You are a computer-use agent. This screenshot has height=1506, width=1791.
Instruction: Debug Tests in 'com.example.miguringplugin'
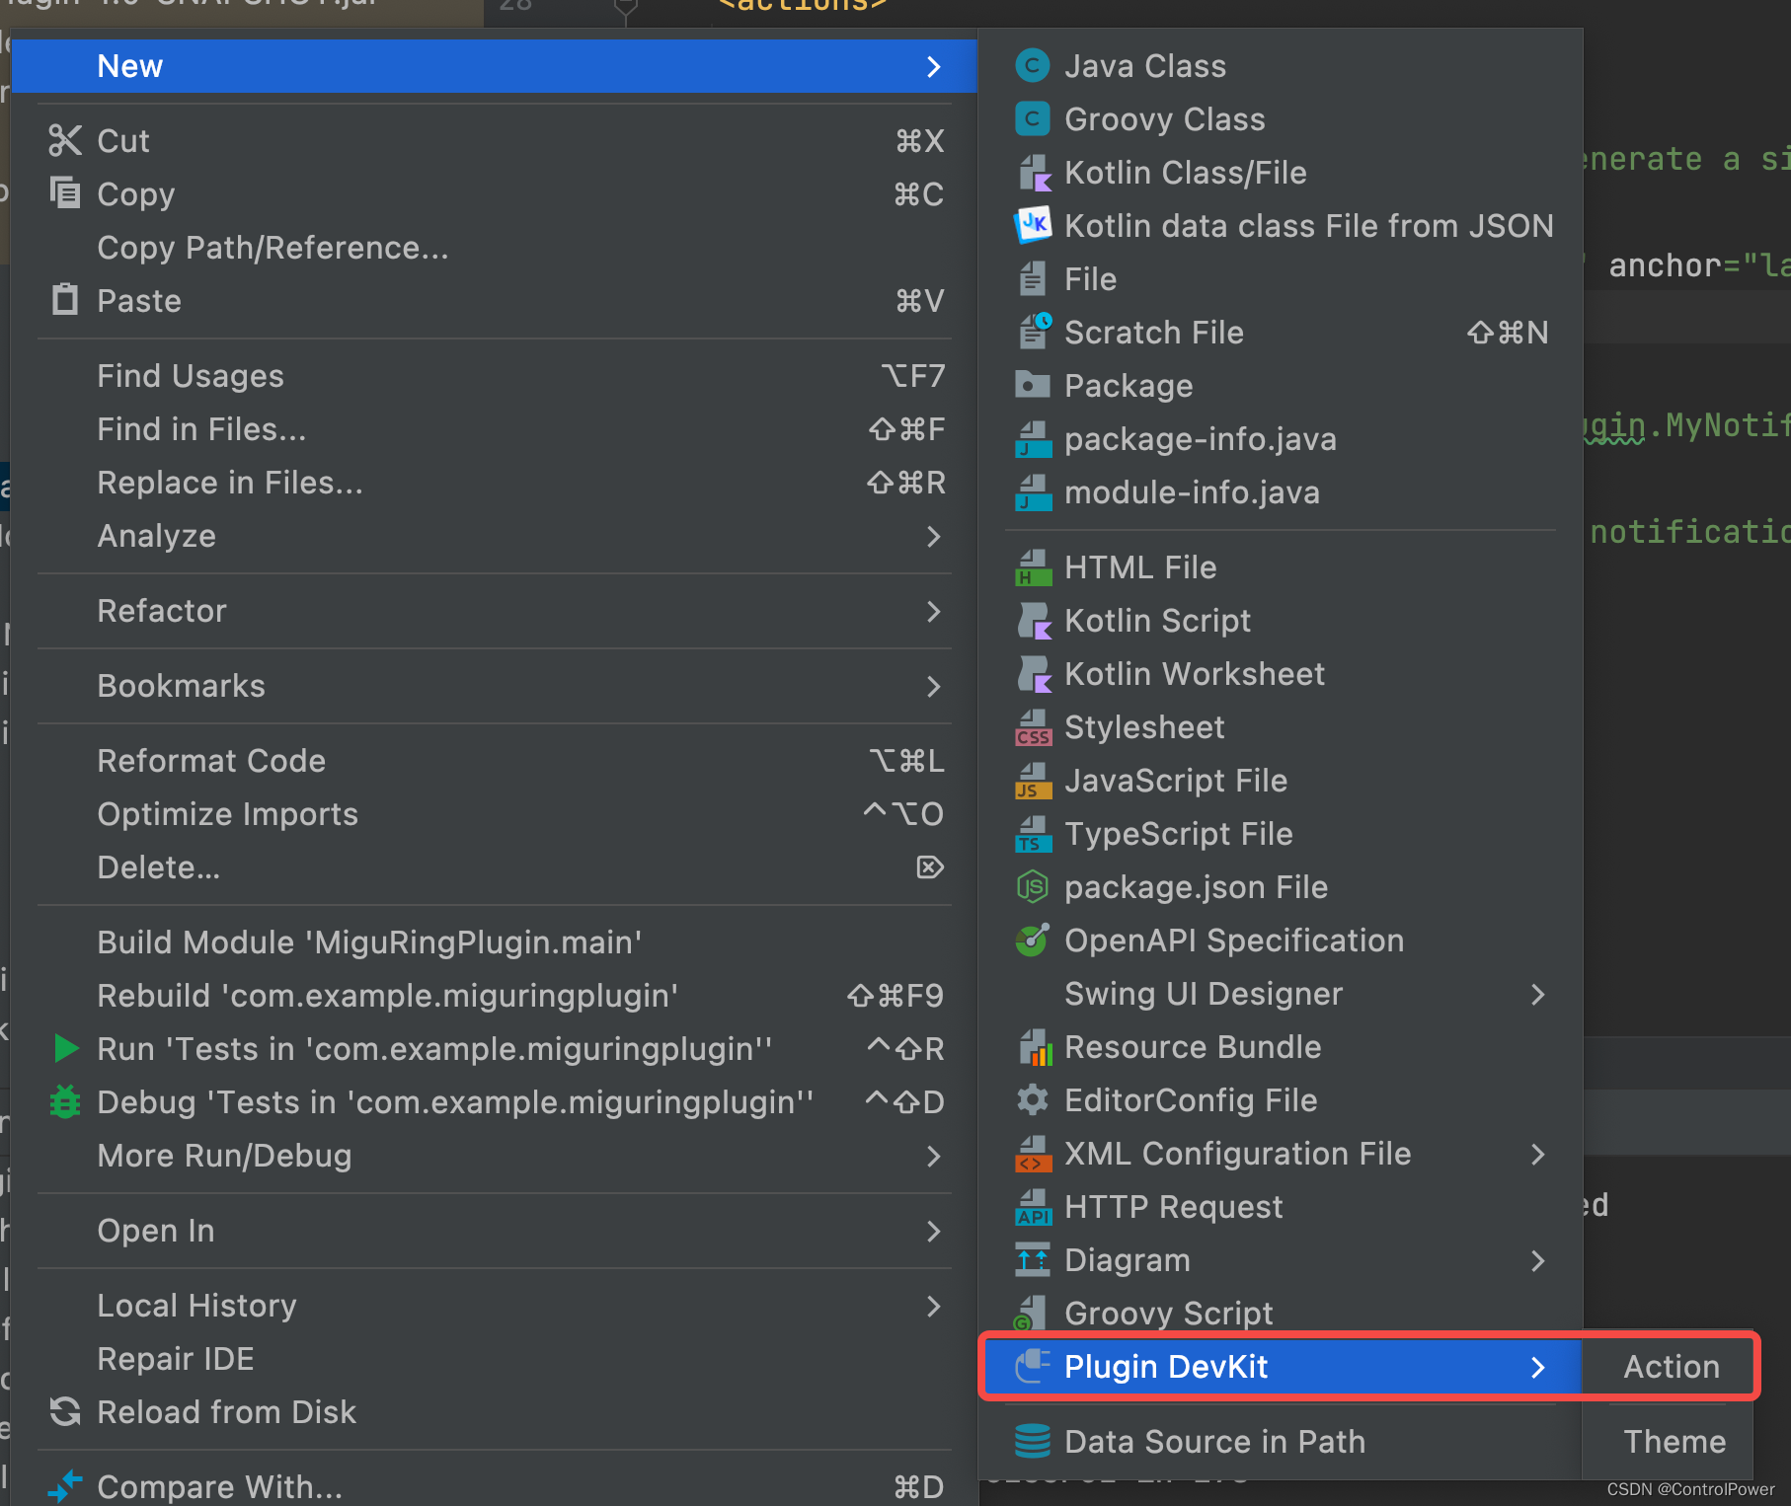[x=454, y=1101]
